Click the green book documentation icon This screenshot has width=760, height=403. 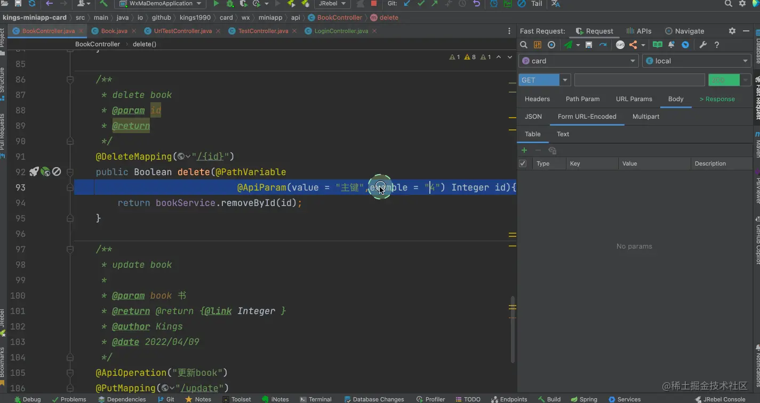click(x=658, y=45)
